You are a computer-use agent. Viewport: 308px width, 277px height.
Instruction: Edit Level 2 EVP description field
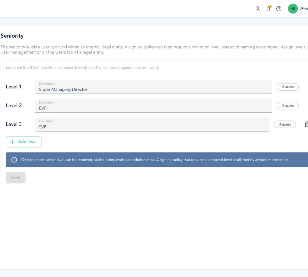click(153, 106)
